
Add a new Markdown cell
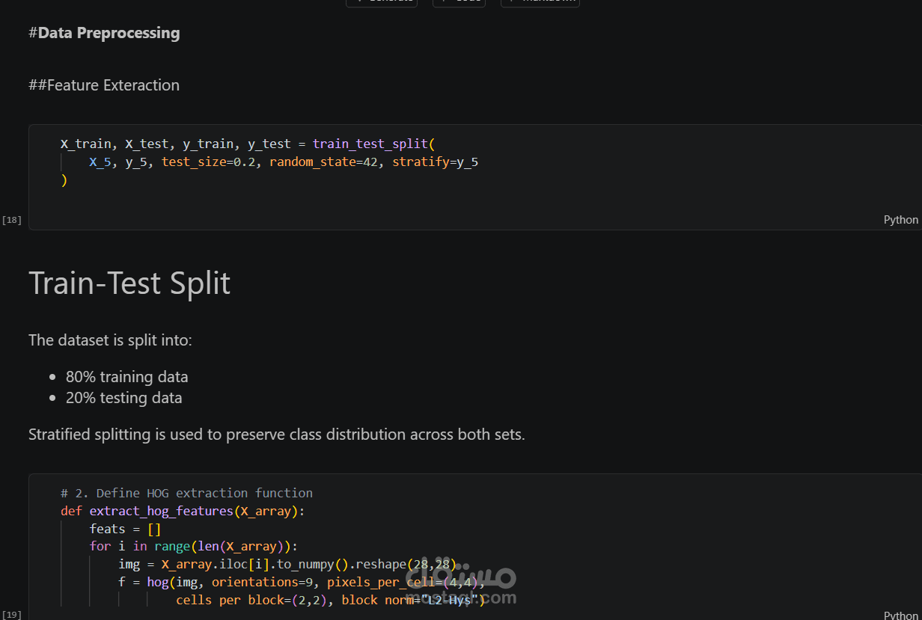pos(540,2)
